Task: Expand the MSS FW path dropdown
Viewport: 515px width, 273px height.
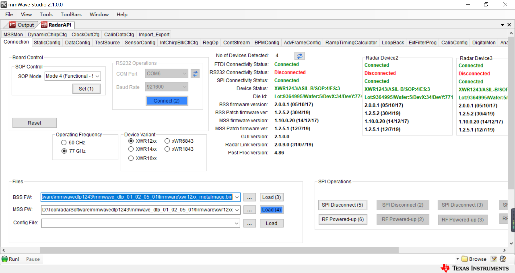Action: pyautogui.click(x=237, y=210)
